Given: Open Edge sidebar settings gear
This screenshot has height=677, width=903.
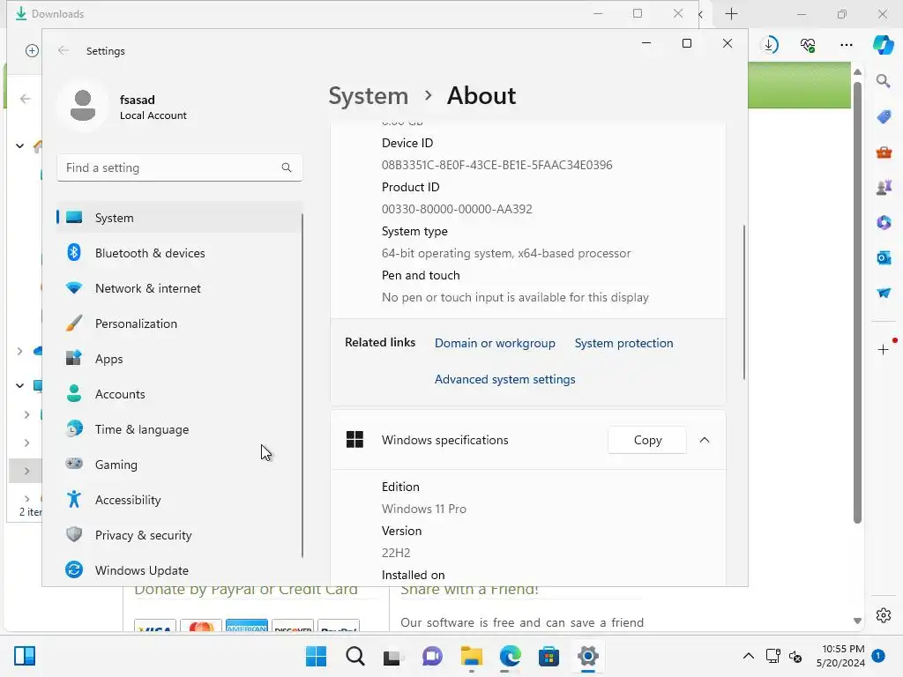Looking at the screenshot, I should (884, 615).
